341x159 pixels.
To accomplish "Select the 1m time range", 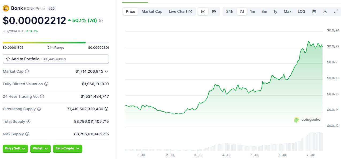I will [252, 11].
